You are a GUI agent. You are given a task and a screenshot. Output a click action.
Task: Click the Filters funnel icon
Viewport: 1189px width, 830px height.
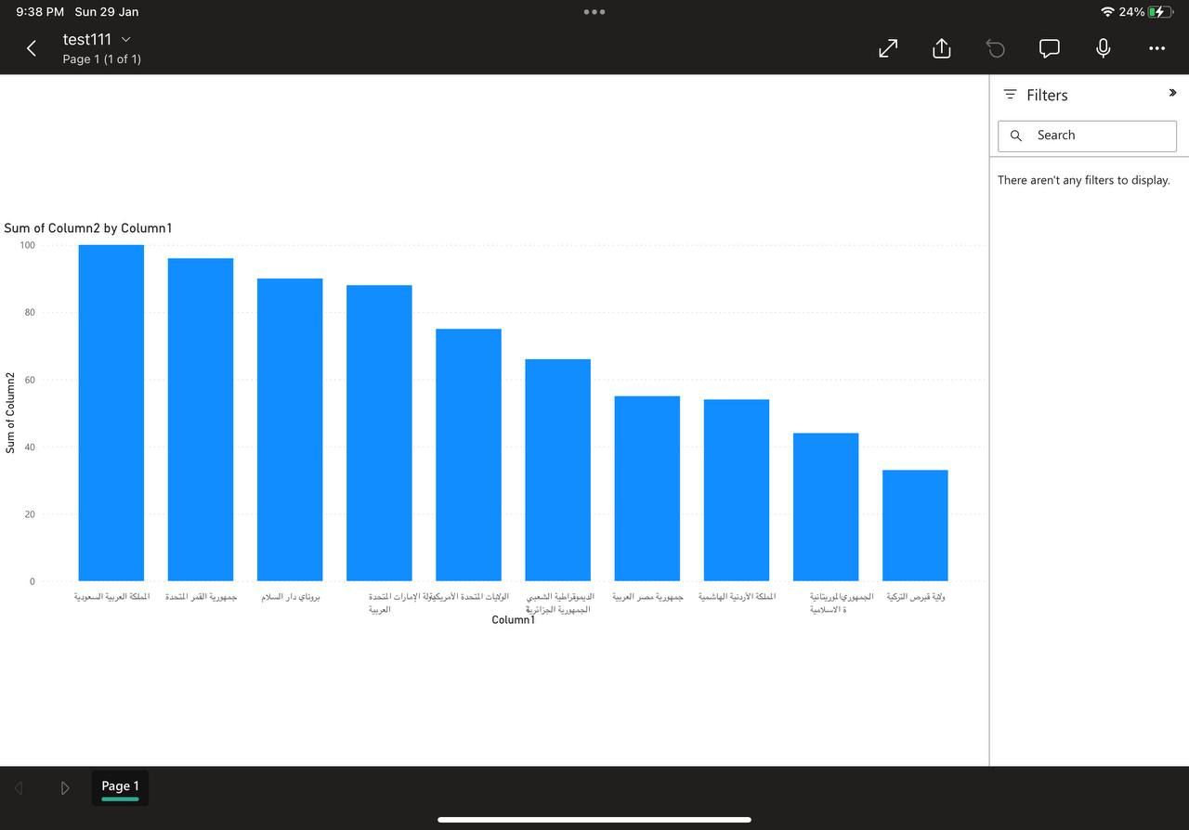click(x=1011, y=95)
